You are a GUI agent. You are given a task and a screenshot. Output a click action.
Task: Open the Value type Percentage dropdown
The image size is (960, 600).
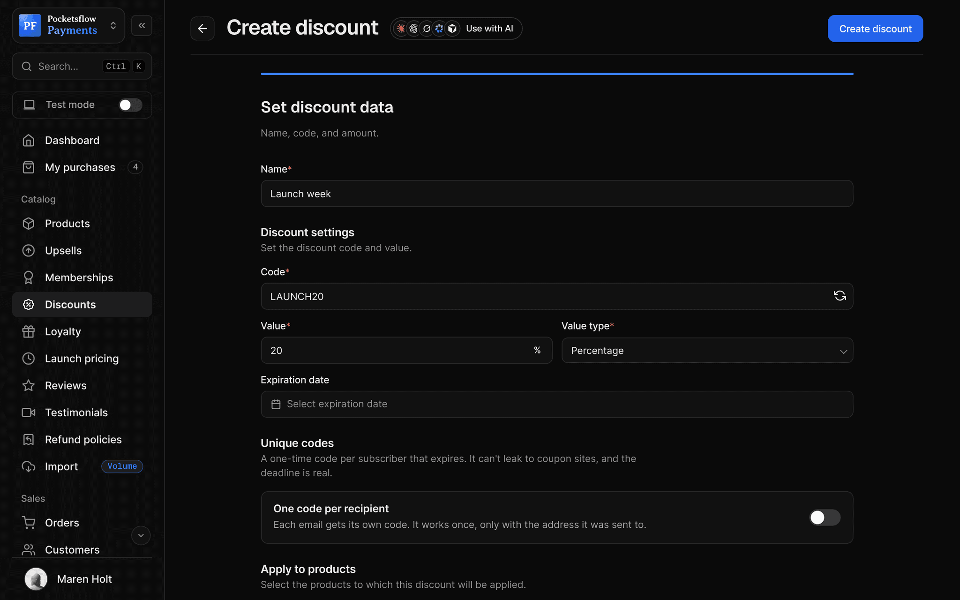[707, 351]
